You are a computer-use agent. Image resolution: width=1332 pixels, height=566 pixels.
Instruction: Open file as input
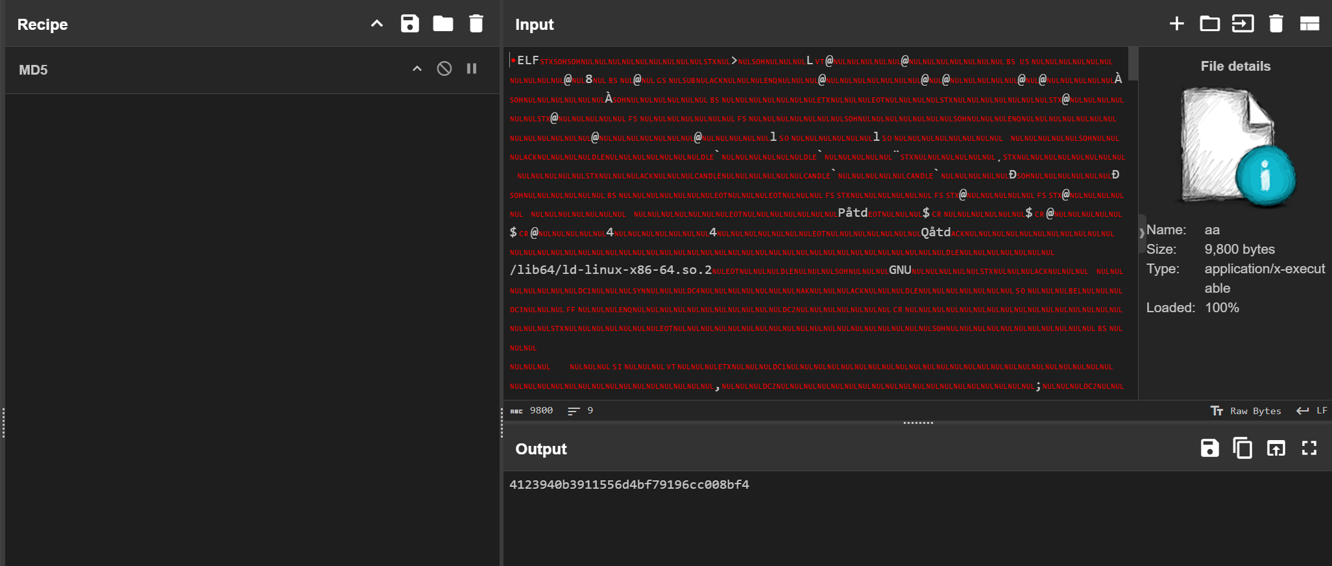pos(1242,24)
